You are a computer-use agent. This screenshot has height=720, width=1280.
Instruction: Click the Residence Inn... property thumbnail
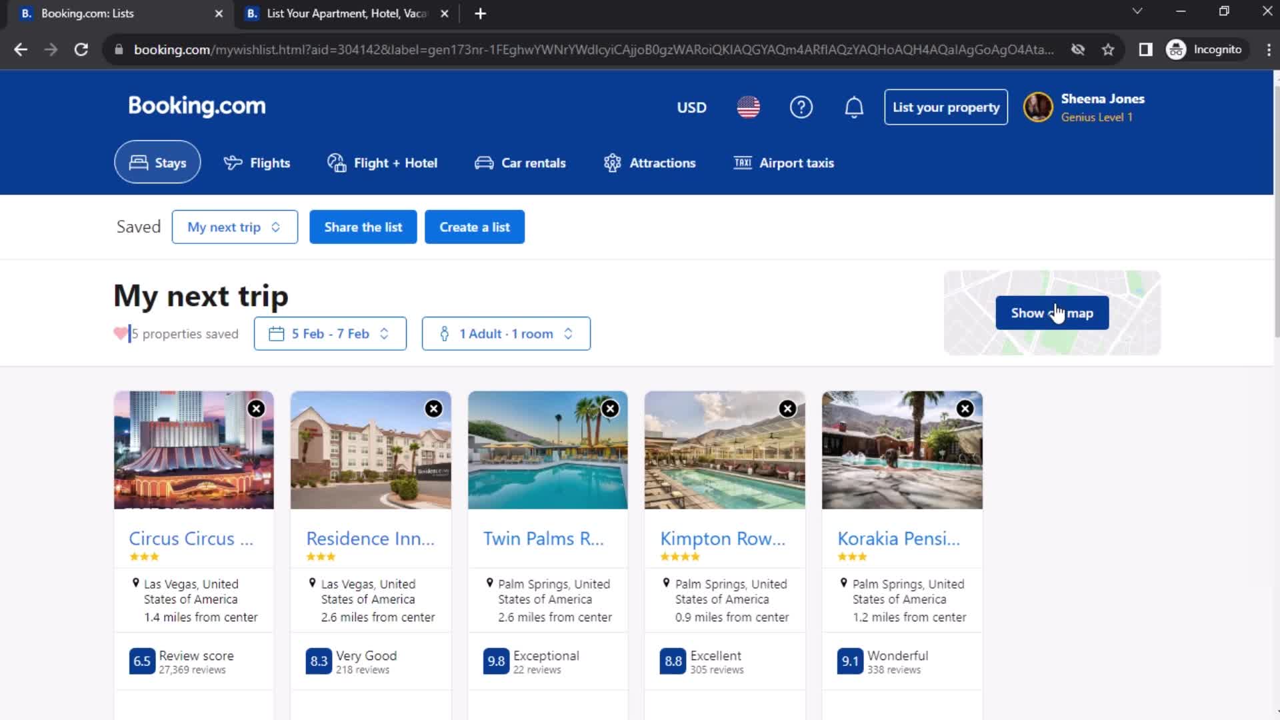[x=370, y=450]
